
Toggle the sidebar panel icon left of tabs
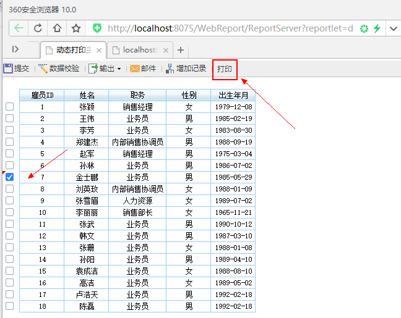[x=15, y=49]
